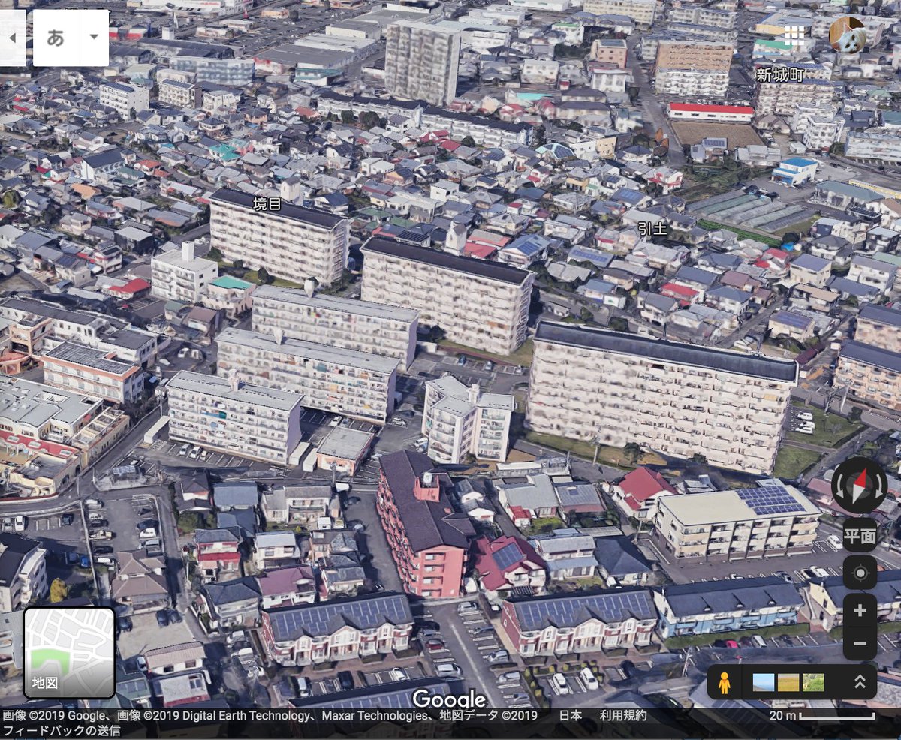Click the あ input mode button
Viewport: 901px width, 740px height.
click(56, 38)
